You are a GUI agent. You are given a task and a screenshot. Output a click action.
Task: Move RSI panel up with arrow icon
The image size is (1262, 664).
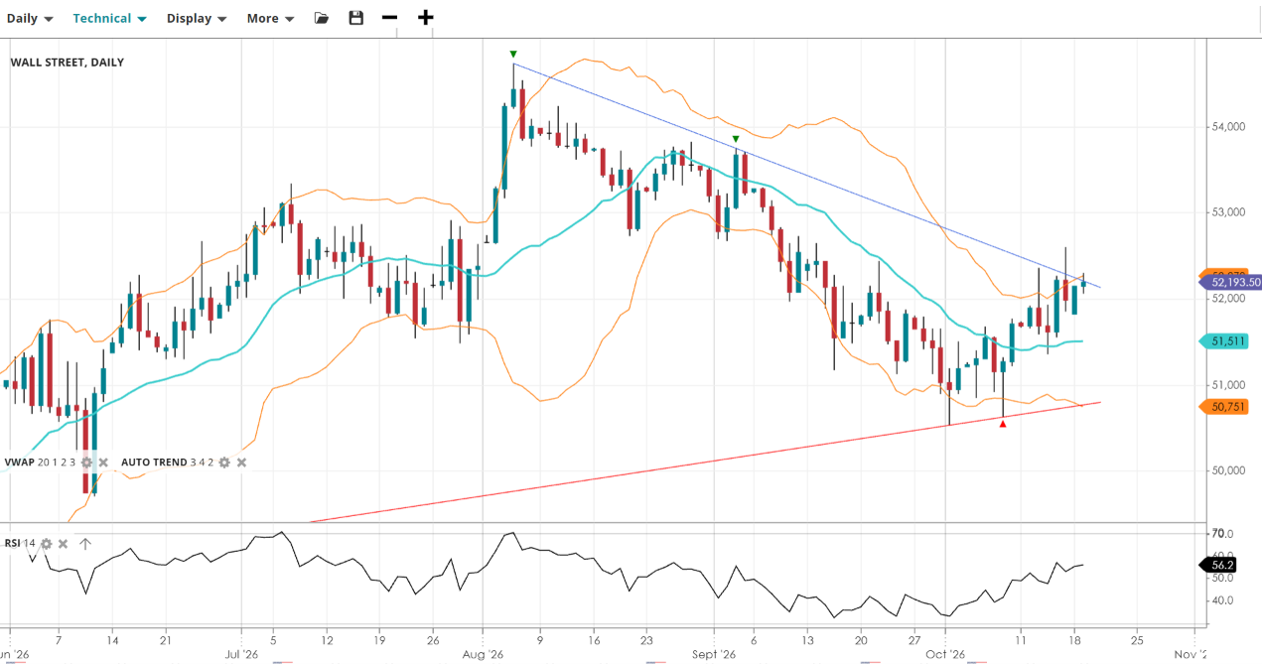85,544
